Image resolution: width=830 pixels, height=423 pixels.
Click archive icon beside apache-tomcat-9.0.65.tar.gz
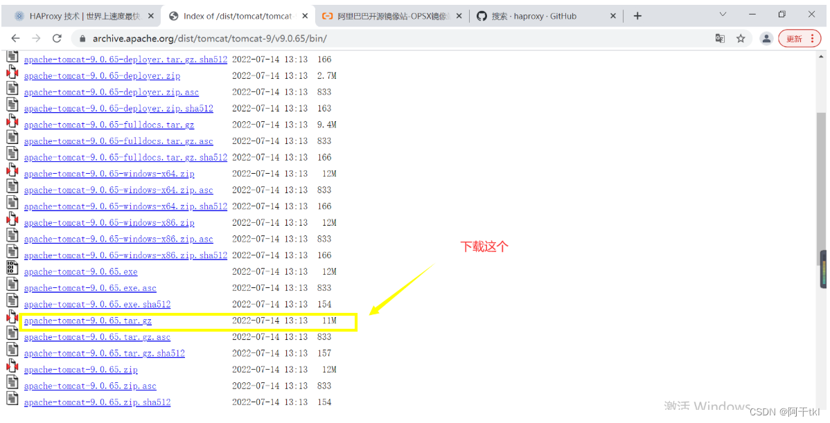(12, 317)
